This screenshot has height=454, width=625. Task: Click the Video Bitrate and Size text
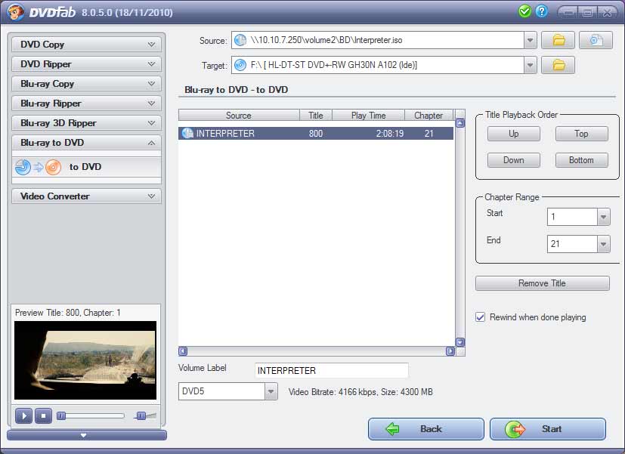(x=360, y=392)
